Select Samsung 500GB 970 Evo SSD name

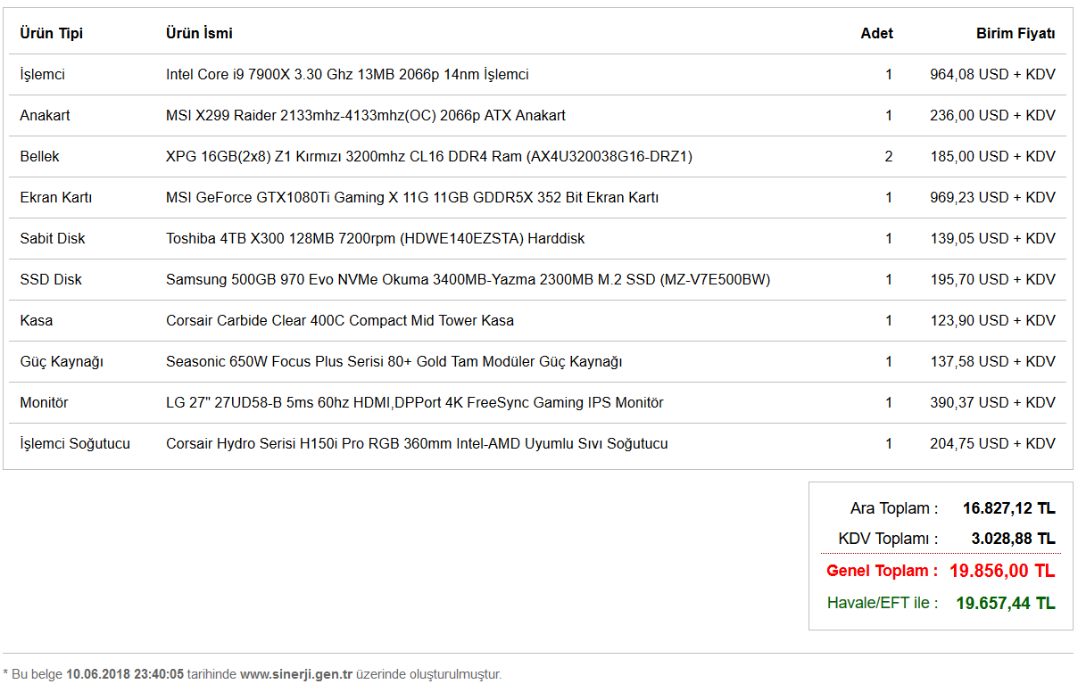coord(469,279)
